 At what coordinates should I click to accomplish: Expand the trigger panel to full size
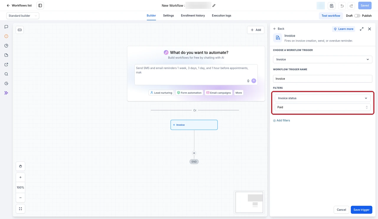pyautogui.click(x=361, y=29)
